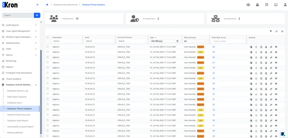
Task: Go to Database Activity Monitoring breadcrumb
Action: 66,5
